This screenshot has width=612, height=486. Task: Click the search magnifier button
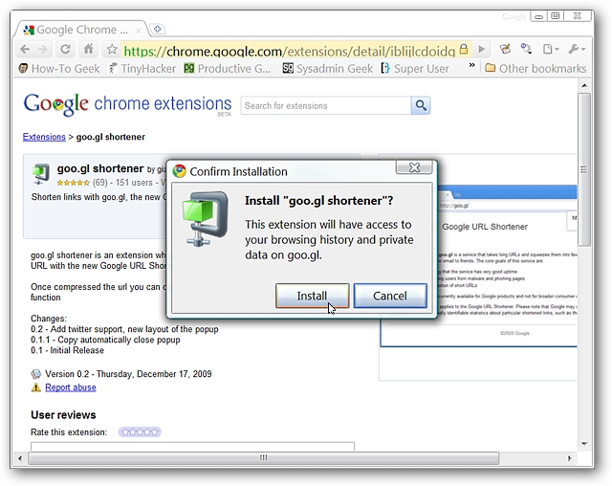click(421, 105)
